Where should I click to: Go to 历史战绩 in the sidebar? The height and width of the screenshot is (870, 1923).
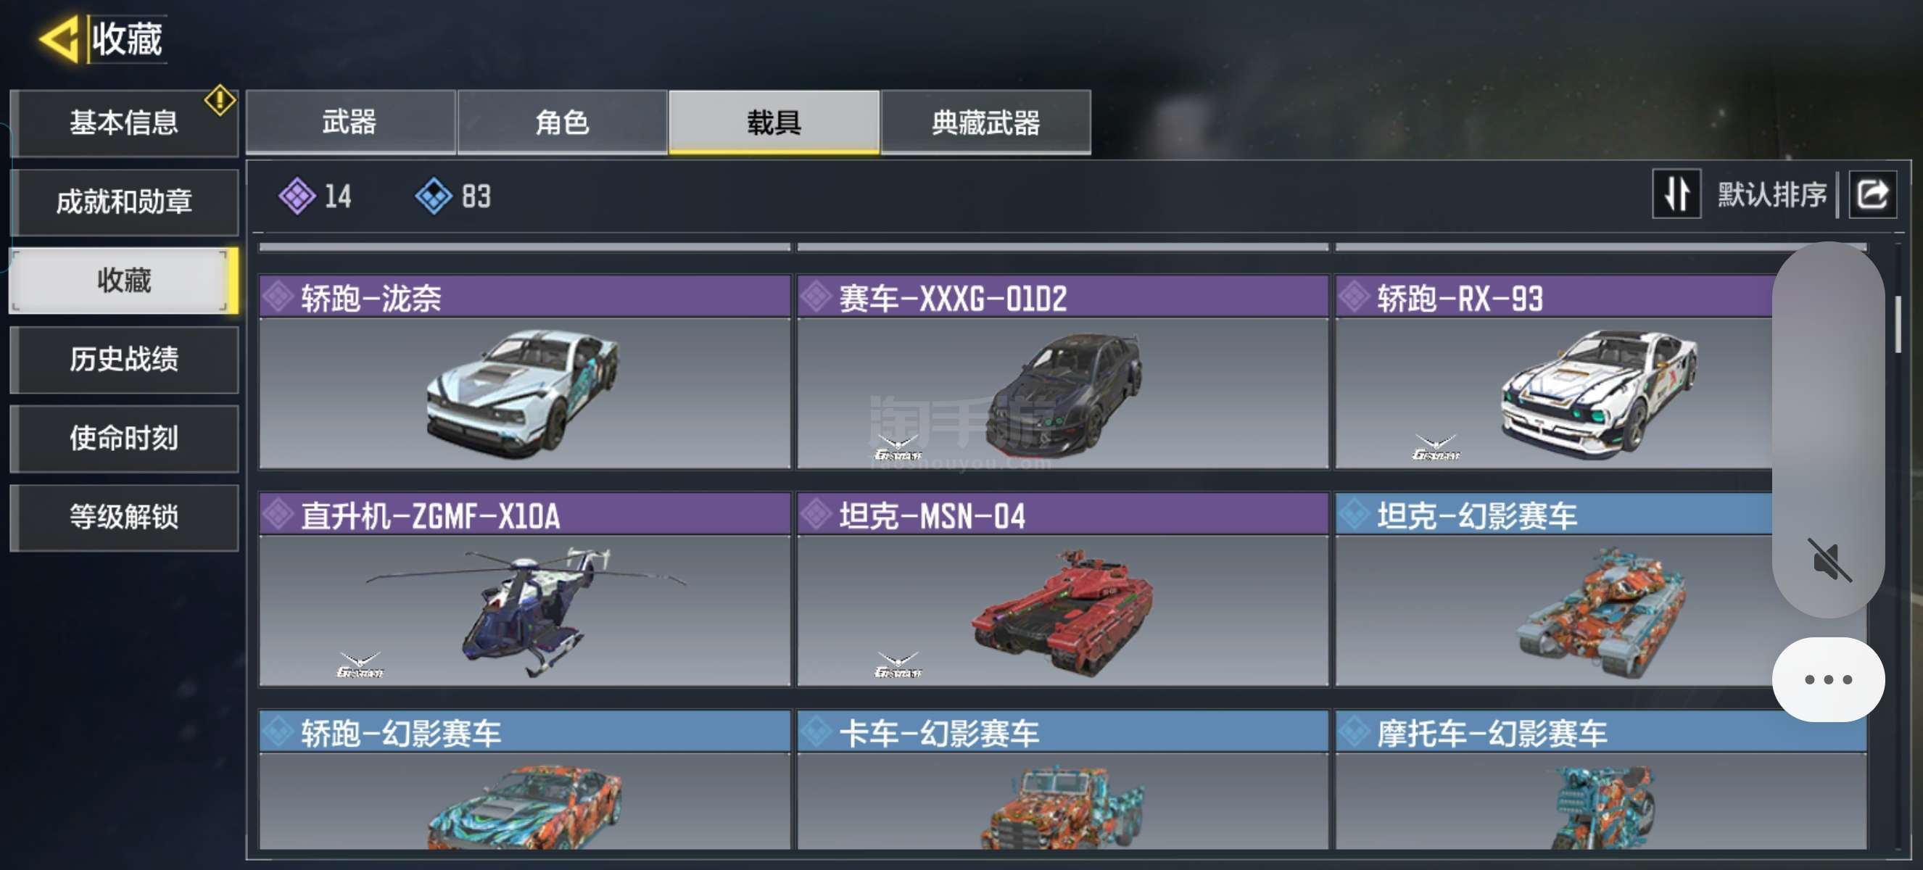tap(124, 360)
